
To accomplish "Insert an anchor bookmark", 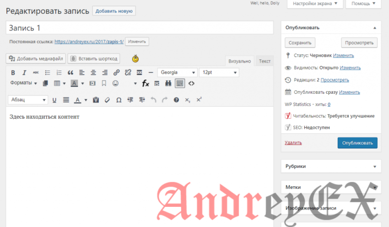I will coord(104,83).
